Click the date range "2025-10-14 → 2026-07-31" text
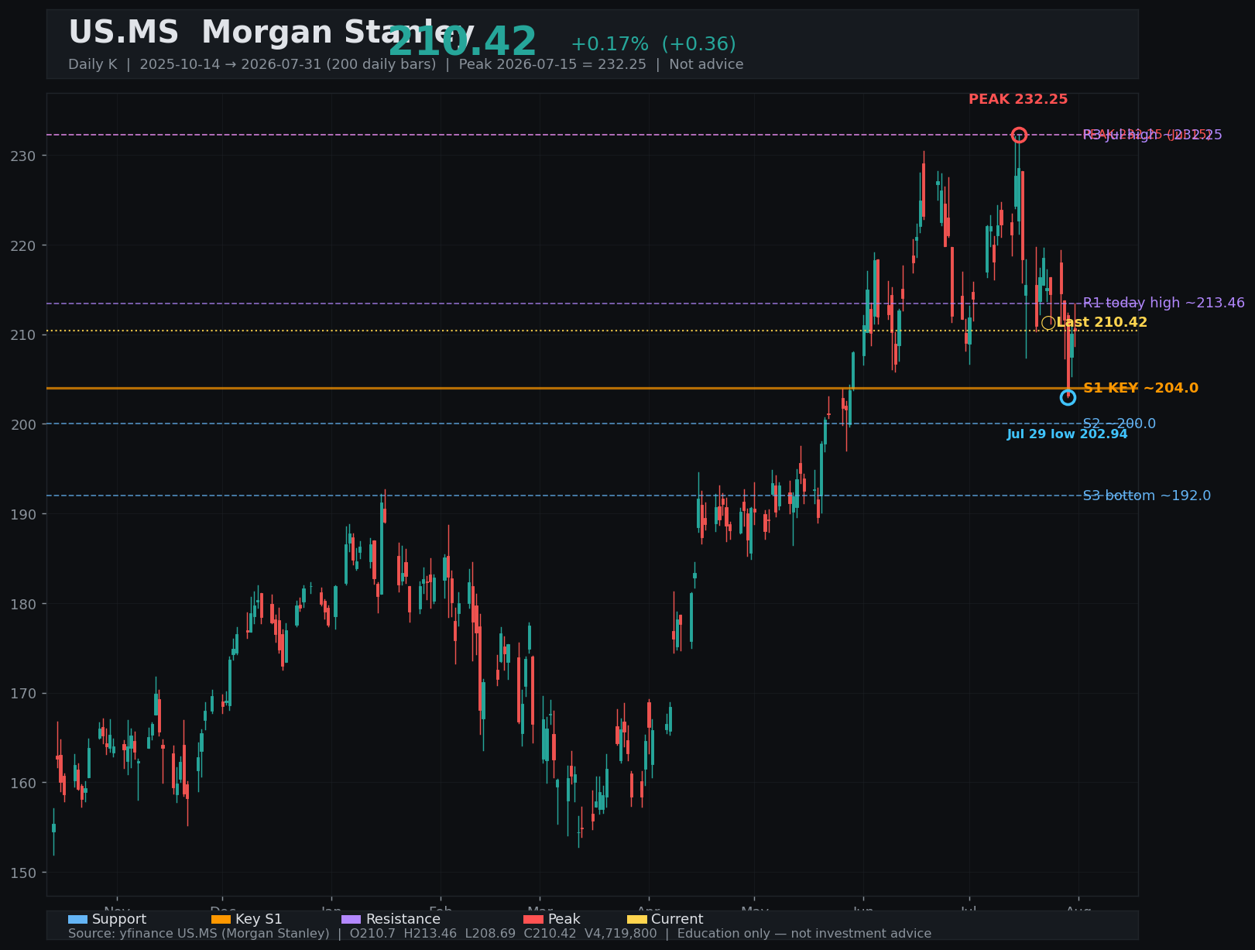The width and height of the screenshot is (1255, 950). (232, 64)
